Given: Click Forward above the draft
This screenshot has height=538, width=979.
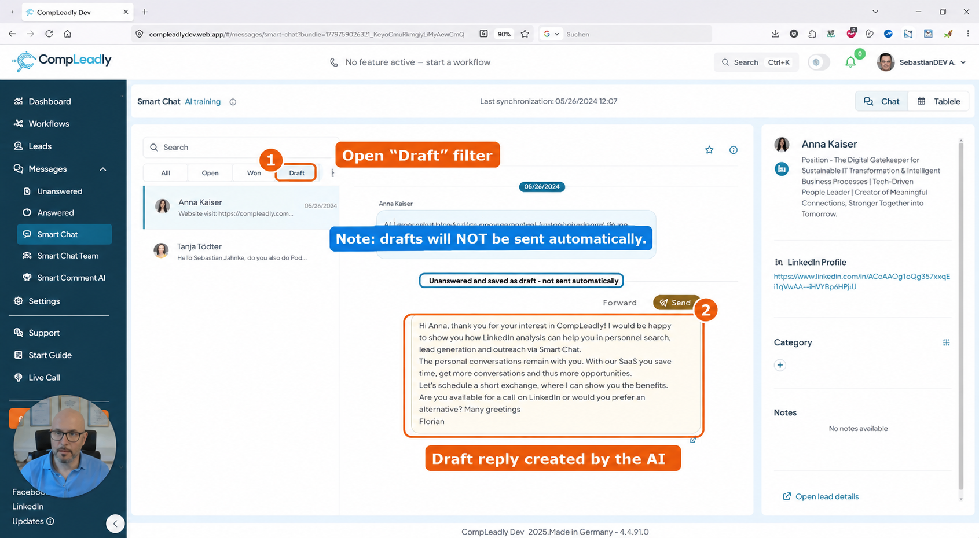Looking at the screenshot, I should 619,303.
